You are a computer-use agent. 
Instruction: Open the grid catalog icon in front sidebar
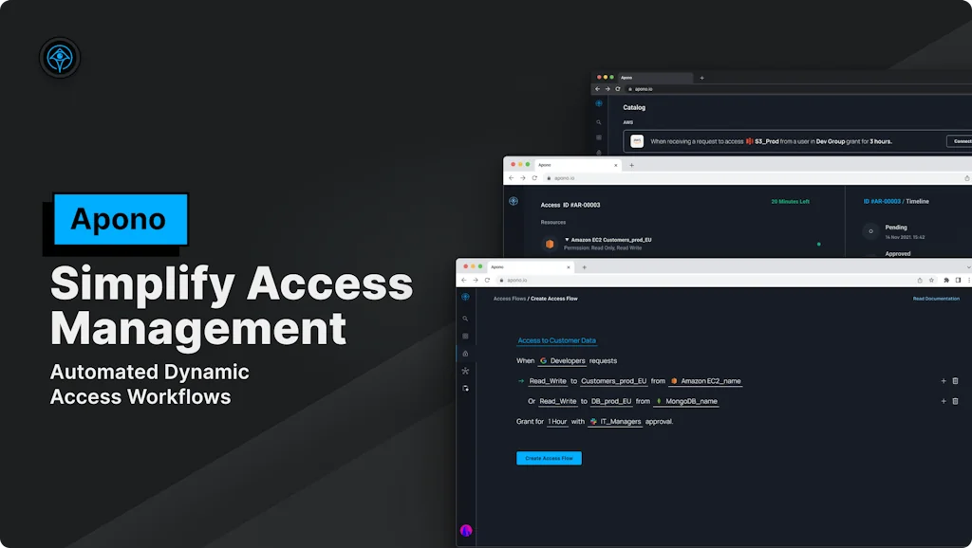tap(465, 337)
